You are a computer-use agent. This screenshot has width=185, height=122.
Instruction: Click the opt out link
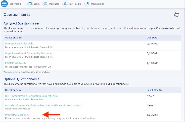15,72
